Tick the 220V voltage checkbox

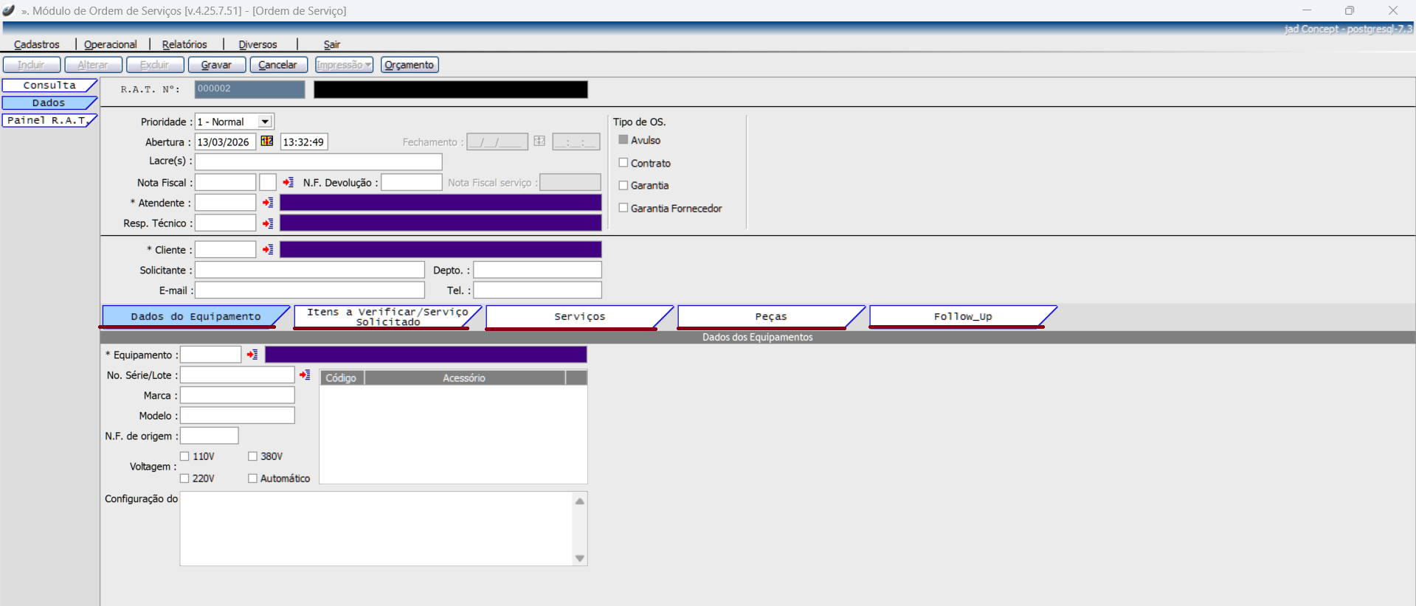click(x=185, y=478)
